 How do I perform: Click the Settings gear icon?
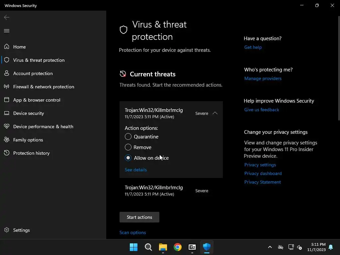pos(7,230)
